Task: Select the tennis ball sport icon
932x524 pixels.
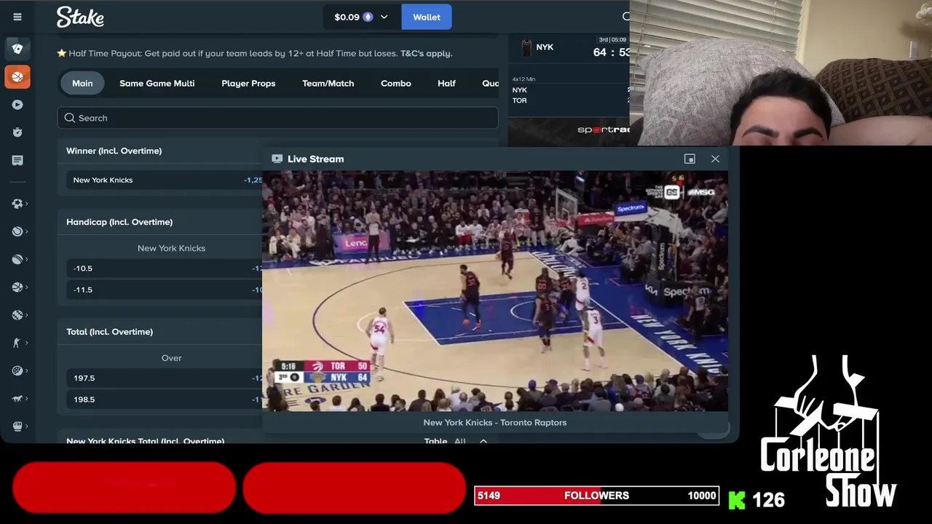Action: coord(17,231)
